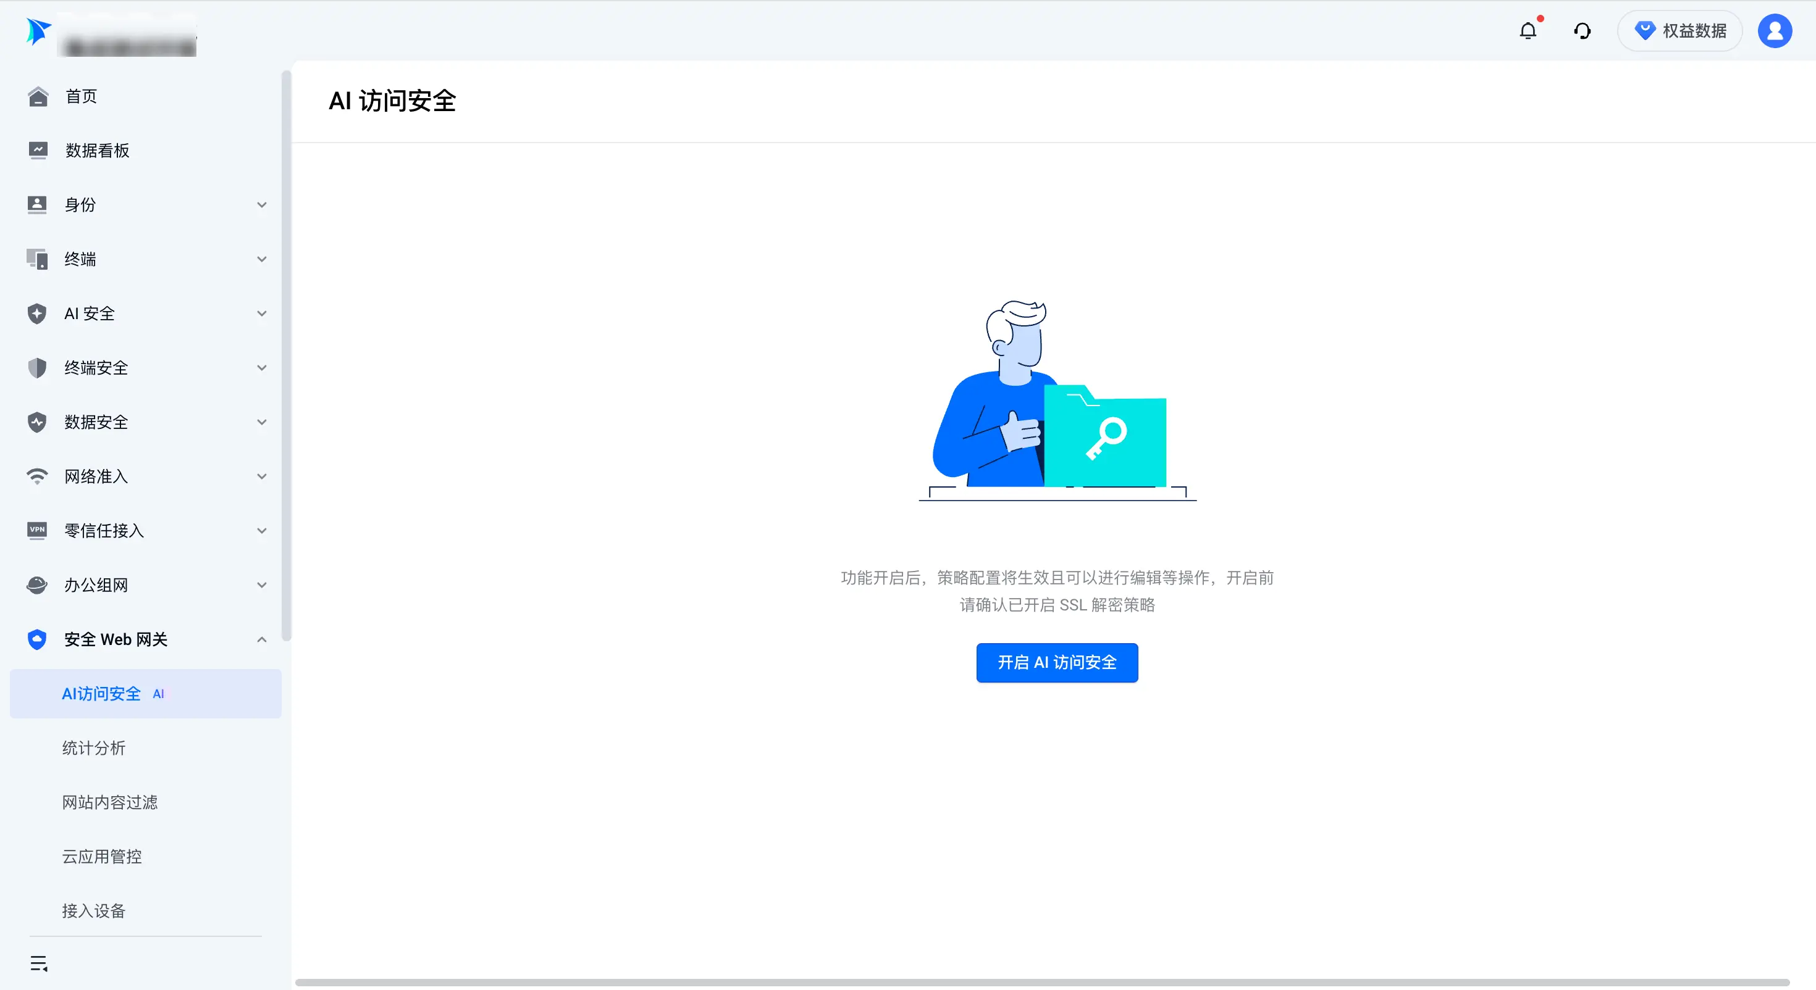This screenshot has width=1816, height=990.
Task: Click the app logo arrow icon
Action: 38,31
